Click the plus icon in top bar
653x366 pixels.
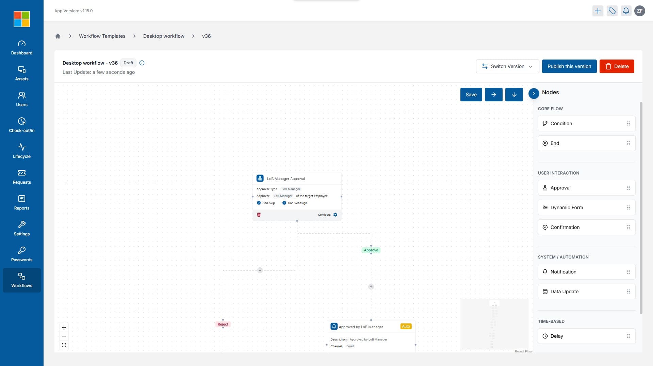598,11
